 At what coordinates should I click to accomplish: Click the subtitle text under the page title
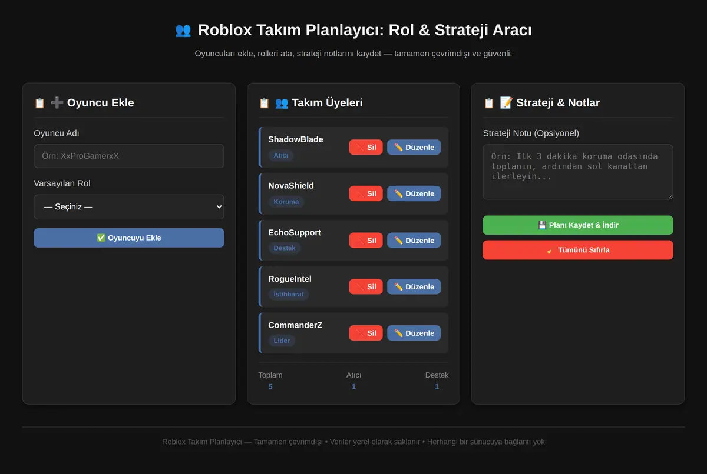click(x=353, y=54)
